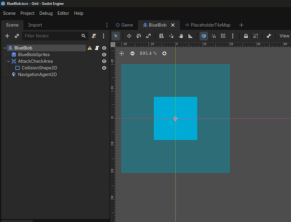Reset zoom via the 895.4 % label
Viewport: 291px width, 222px height.
point(148,53)
